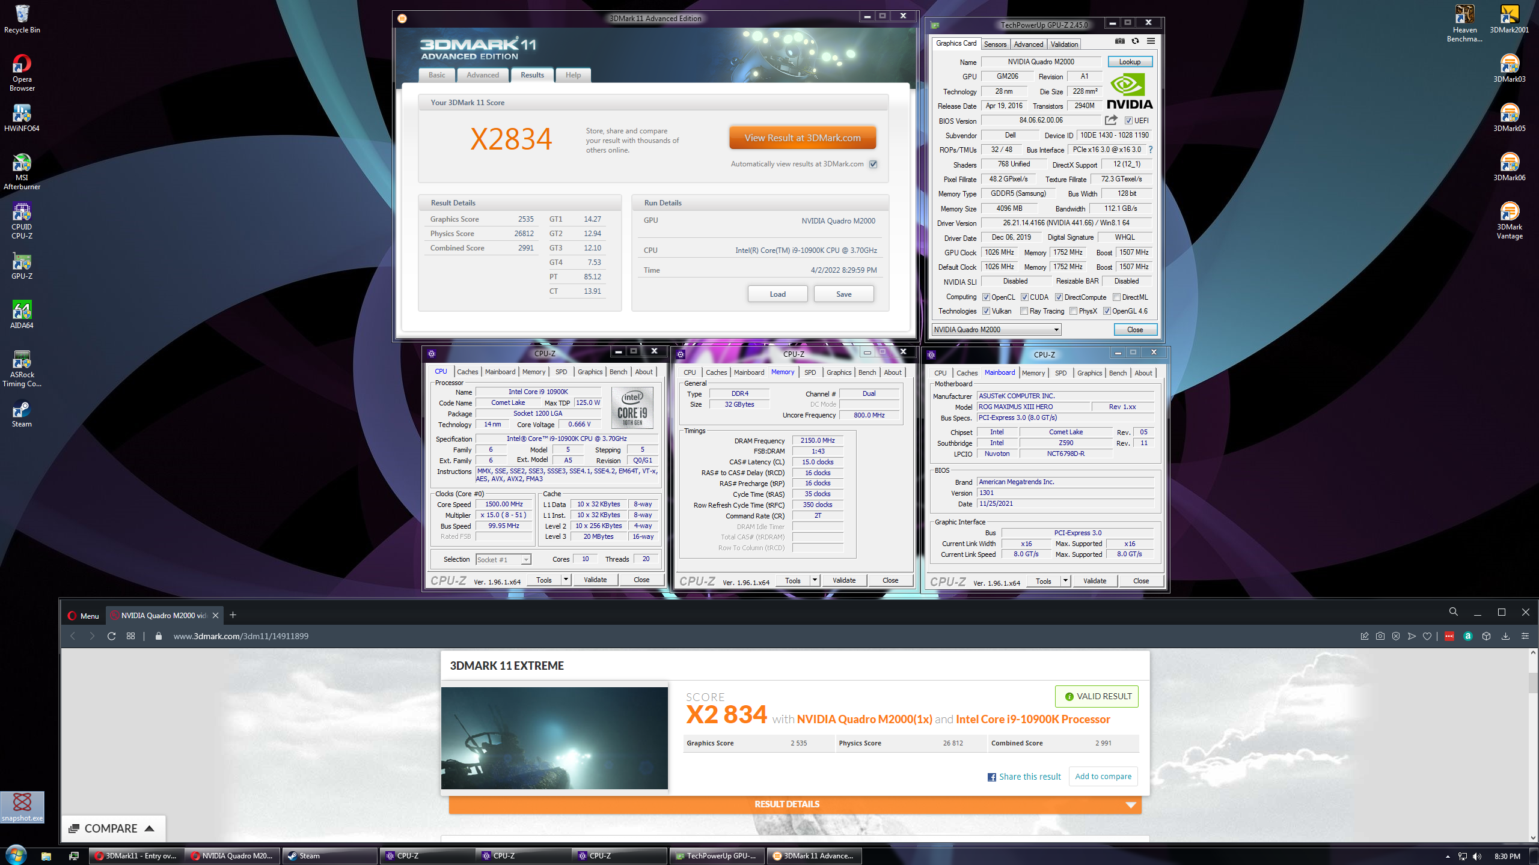Open the Opera Speed Dial grid icon

[x=130, y=636]
